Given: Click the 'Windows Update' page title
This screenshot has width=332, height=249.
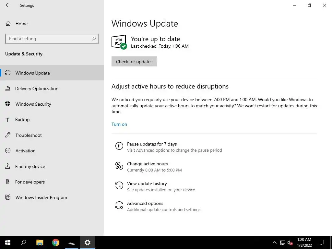Looking at the screenshot, I should [145, 23].
